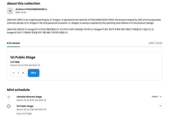Click the BNB Chain label under creator name
Viewport: 170px width, 123px height.
click(21, 13)
